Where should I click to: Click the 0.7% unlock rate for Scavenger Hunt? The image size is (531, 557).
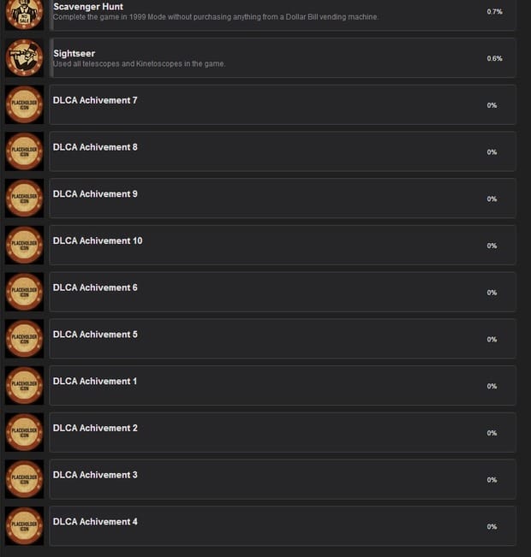pyautogui.click(x=495, y=12)
